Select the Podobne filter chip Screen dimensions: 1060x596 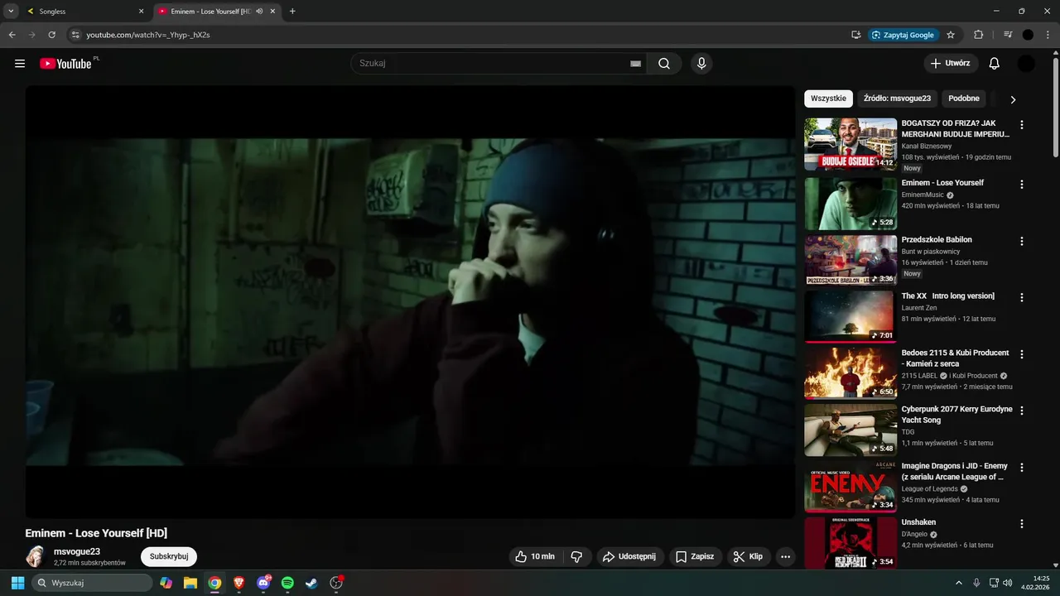pyautogui.click(x=964, y=99)
